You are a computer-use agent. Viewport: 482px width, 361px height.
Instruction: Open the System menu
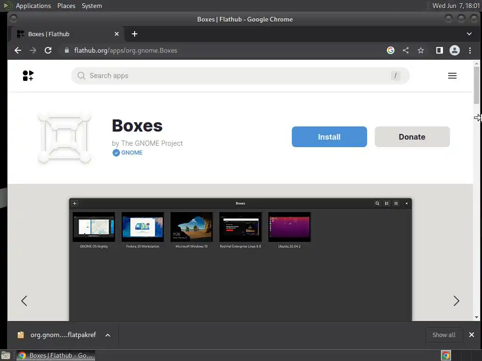[92, 6]
